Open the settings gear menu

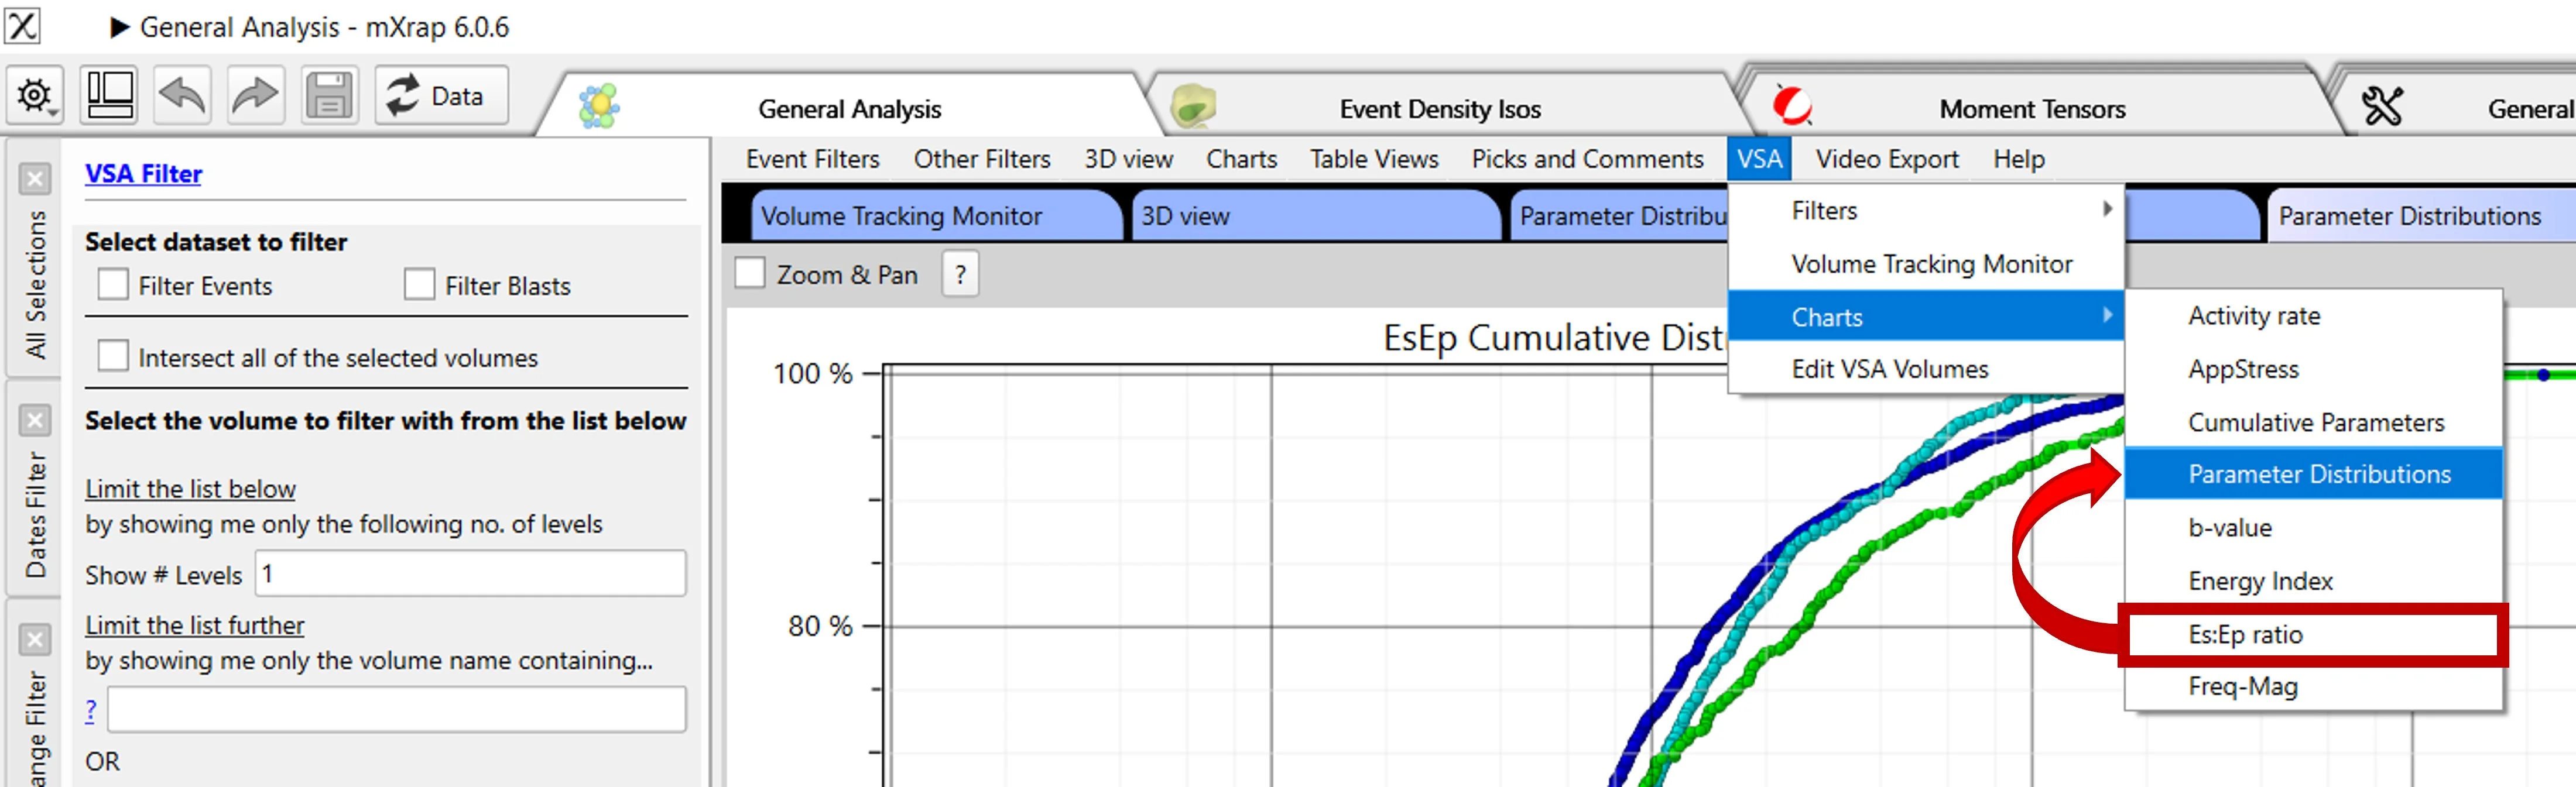point(35,96)
